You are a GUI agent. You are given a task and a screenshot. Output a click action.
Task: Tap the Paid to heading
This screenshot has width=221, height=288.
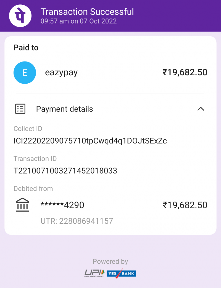click(26, 48)
